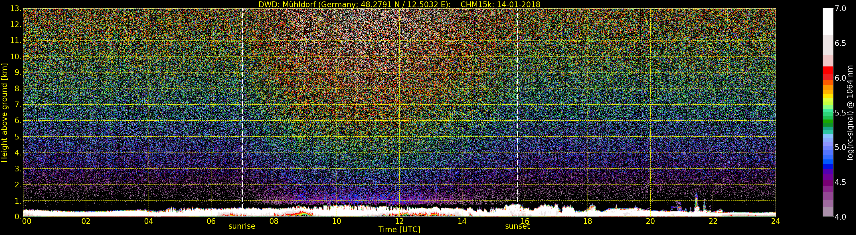The width and height of the screenshot is (856, 235).
Task: Pick the white segment at the colorbar top
Action: coord(828,22)
